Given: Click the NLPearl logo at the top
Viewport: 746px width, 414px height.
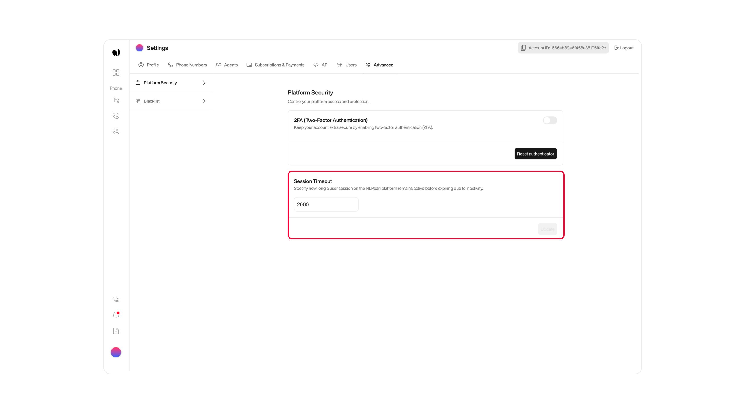Looking at the screenshot, I should pos(116,52).
